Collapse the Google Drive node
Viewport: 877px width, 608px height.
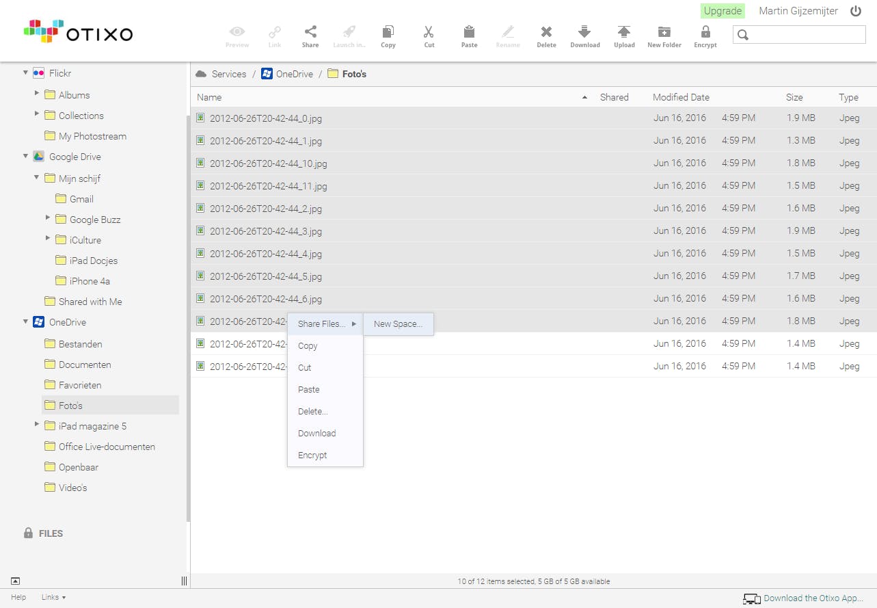click(x=25, y=156)
